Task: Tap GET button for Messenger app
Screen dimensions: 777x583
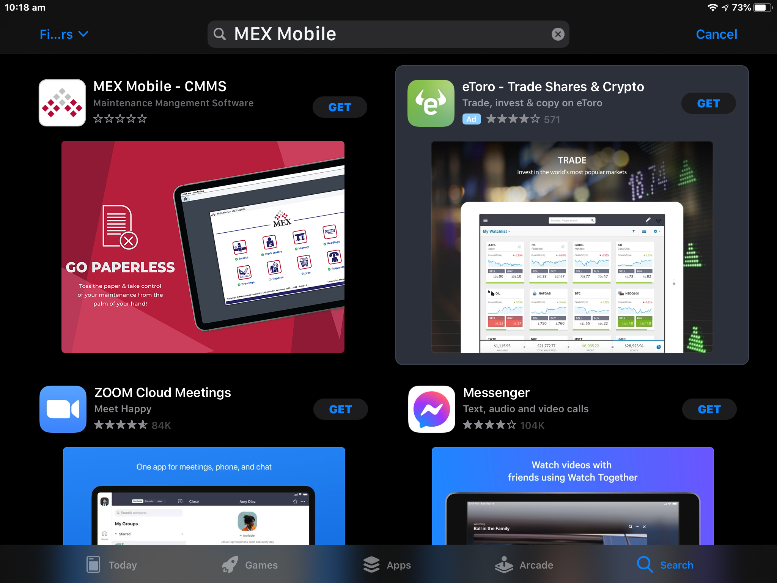Action: [708, 409]
